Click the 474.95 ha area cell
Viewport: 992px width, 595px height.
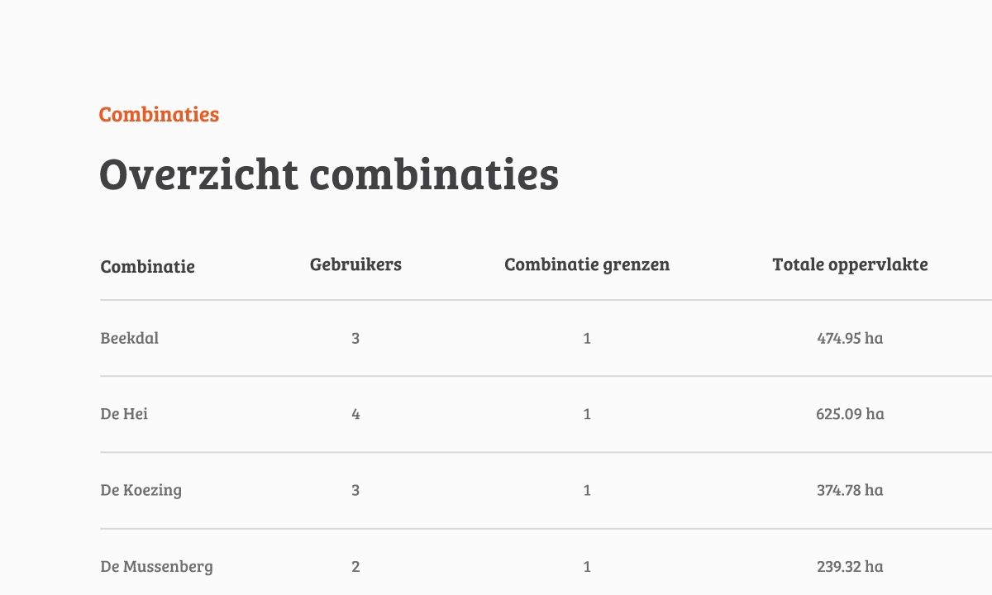point(850,338)
